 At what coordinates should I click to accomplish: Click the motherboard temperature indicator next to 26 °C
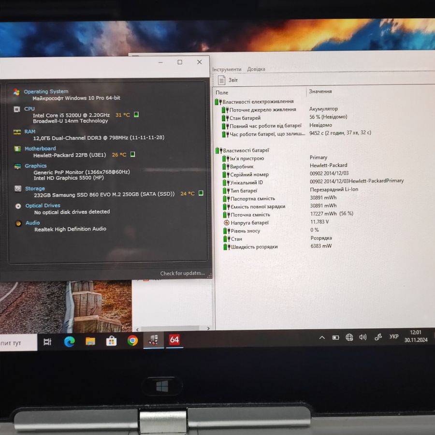click(x=132, y=154)
